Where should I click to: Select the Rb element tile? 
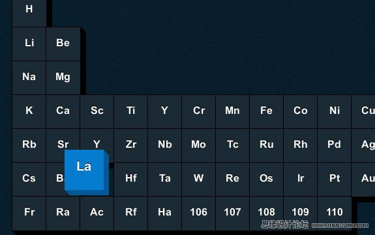coord(29,145)
